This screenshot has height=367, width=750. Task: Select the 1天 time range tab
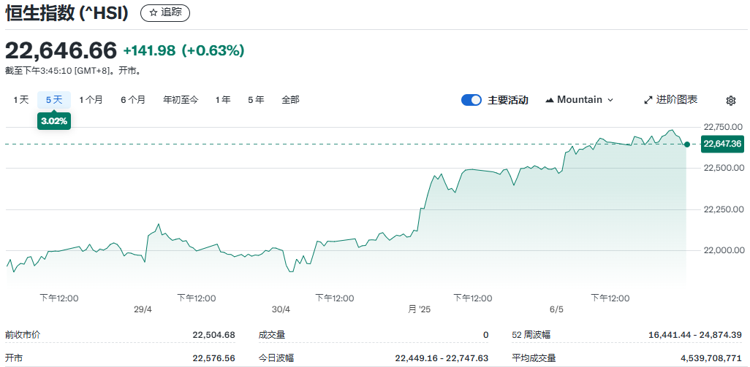pyautogui.click(x=21, y=100)
